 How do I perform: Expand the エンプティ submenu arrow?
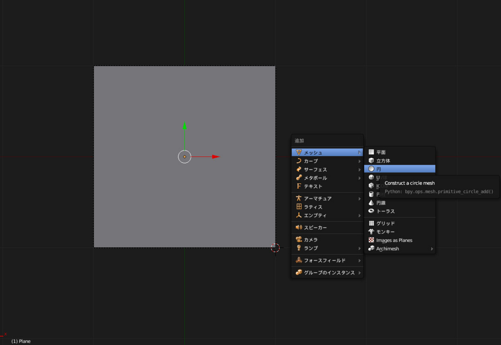360,216
